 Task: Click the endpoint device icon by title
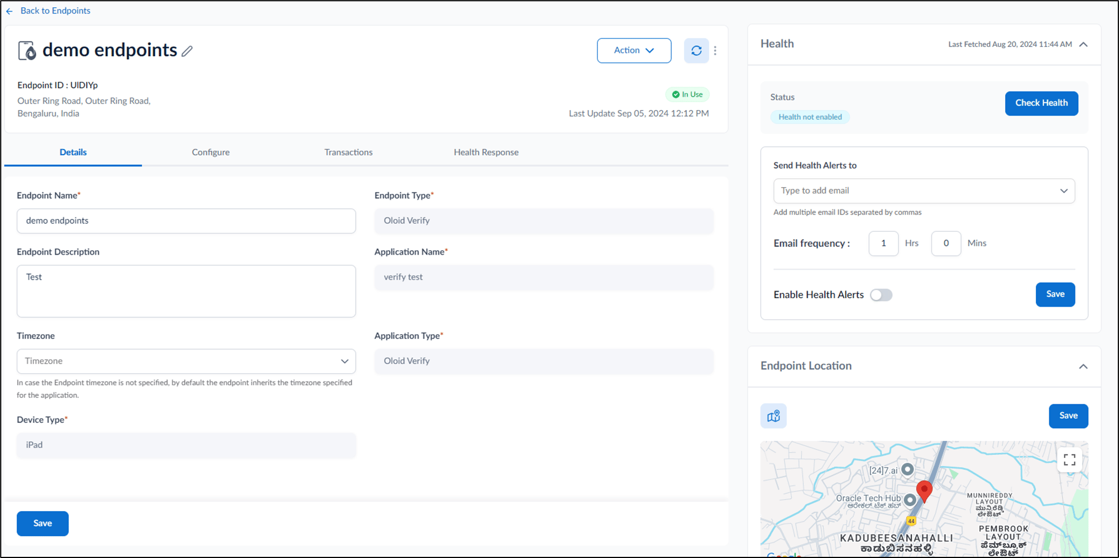point(27,51)
